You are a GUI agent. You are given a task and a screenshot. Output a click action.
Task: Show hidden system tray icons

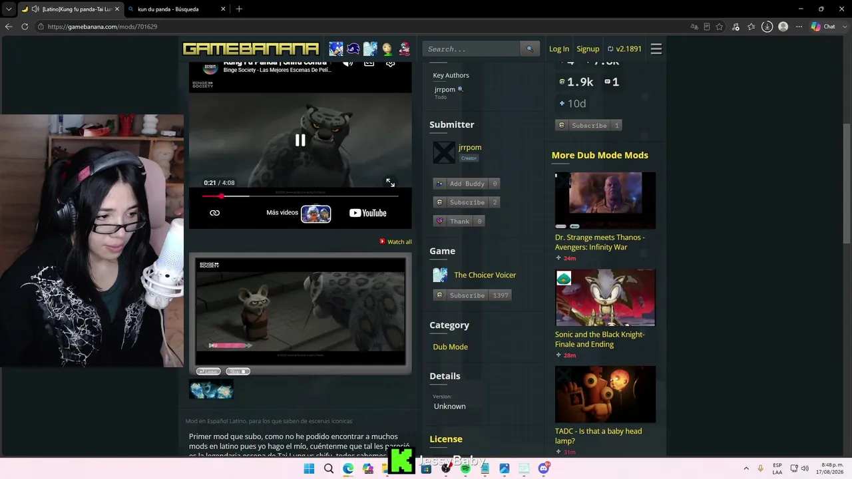[746, 468]
